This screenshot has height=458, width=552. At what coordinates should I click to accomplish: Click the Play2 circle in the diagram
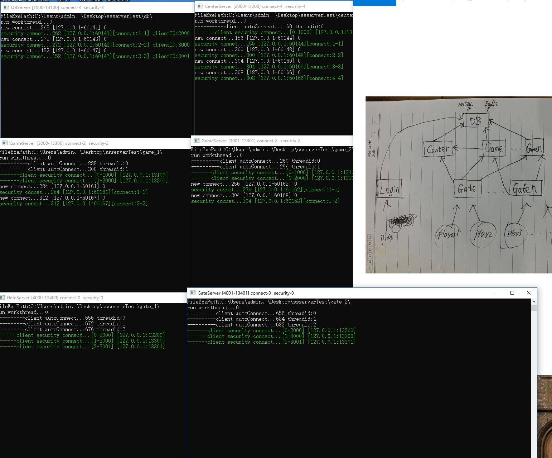[483, 234]
